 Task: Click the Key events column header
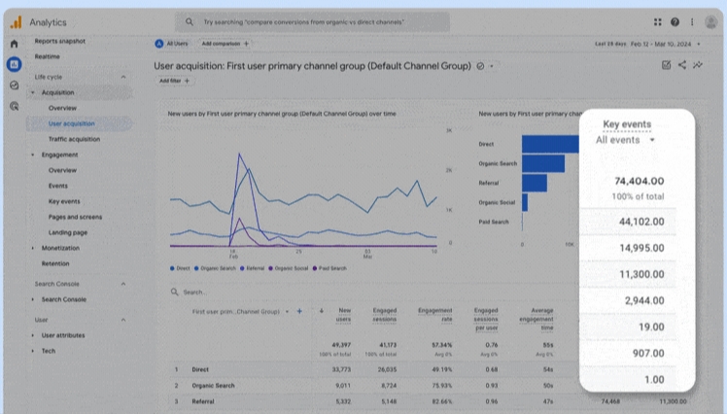click(627, 124)
